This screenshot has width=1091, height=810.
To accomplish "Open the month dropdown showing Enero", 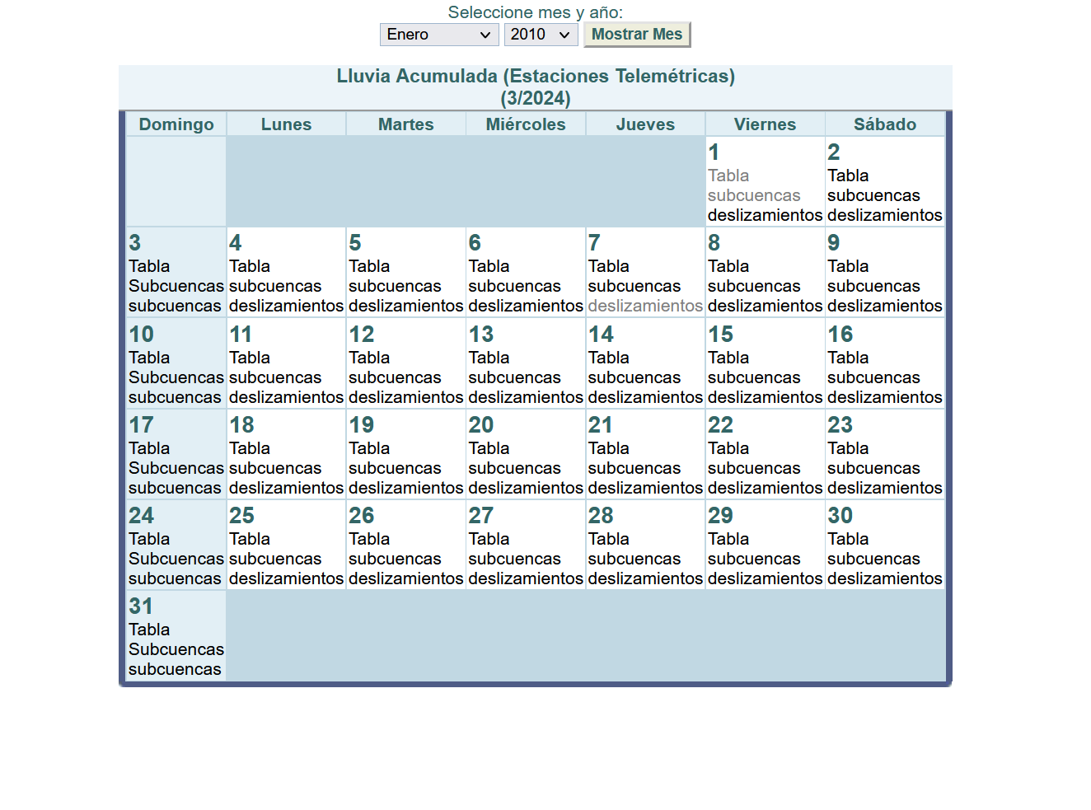I will coord(439,35).
